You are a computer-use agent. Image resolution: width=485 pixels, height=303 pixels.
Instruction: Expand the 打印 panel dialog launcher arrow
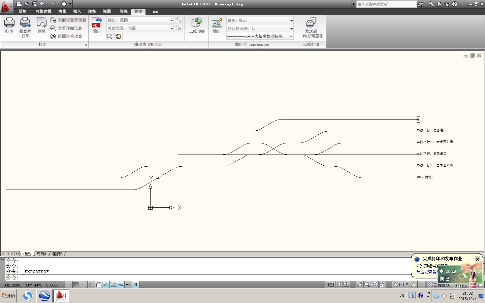(86, 45)
